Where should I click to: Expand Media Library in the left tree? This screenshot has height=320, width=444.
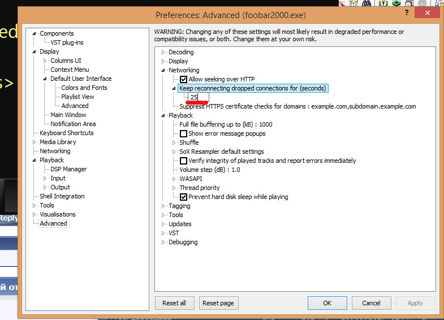coord(35,142)
